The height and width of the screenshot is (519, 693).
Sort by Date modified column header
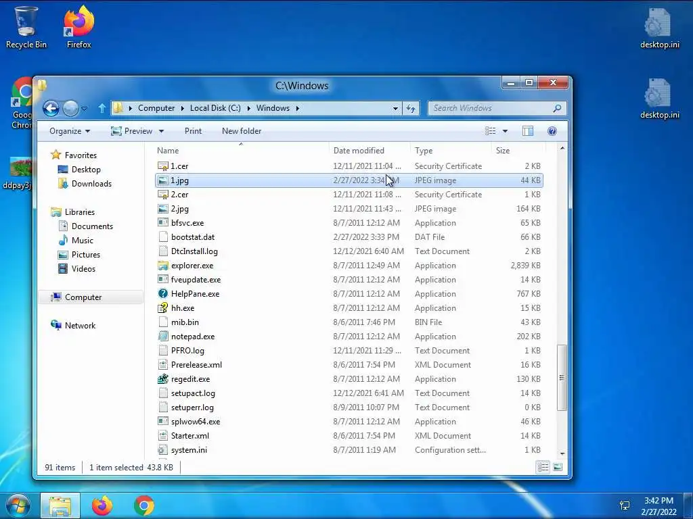tap(370, 151)
